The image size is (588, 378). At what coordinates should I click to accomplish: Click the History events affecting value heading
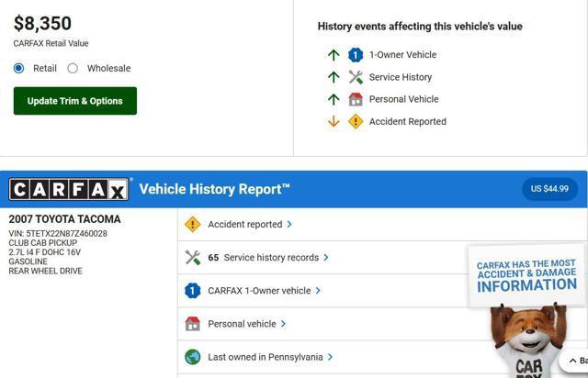[x=420, y=27]
